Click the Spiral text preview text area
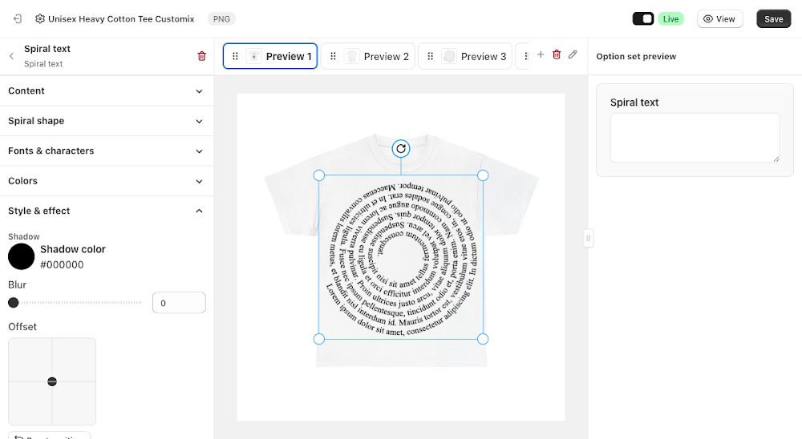Screen dimensions: 802x439 [695, 138]
